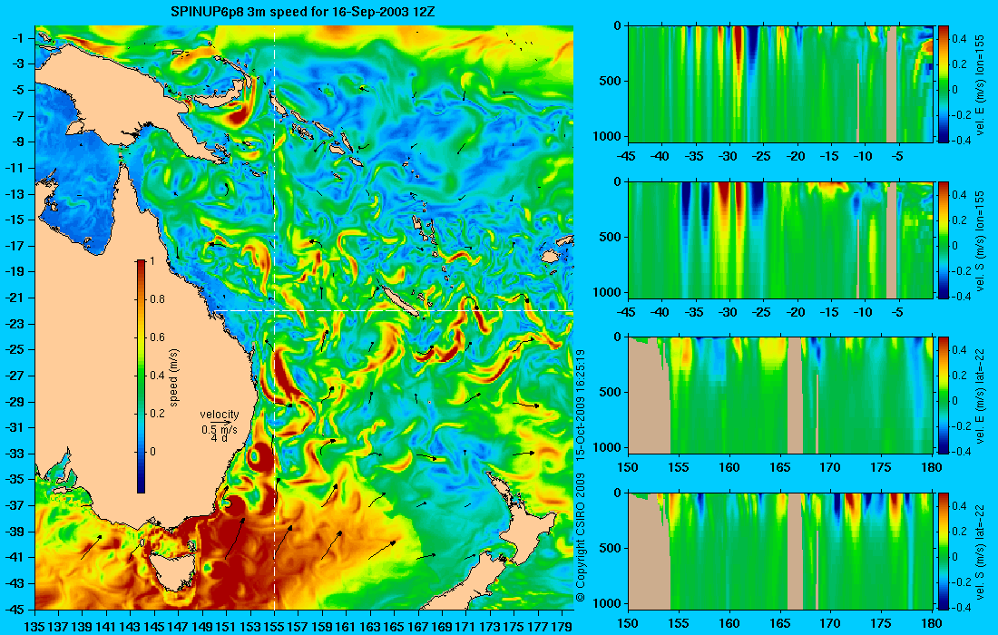This screenshot has height=635, width=998.
Task: Click the '1000' depth label of vel. S lat=-22 panel
Action: [x=609, y=603]
